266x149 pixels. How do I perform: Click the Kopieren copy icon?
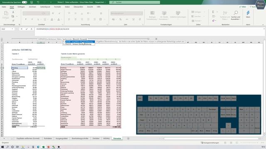(13, 16)
